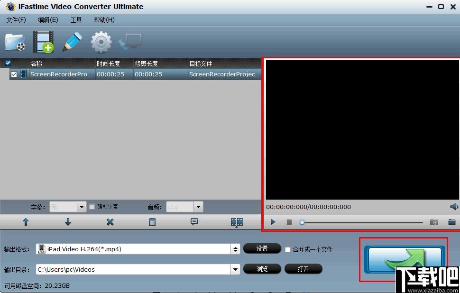Image resolution: width=460 pixels, height=293 pixels.
Task: Open the gear settings toolbar icon
Action: tap(101, 42)
